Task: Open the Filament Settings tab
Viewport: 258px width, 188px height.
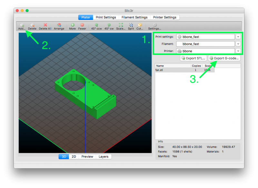Action: point(134,17)
